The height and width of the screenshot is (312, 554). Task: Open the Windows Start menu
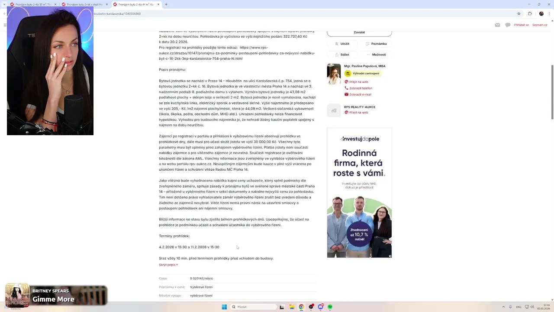224,307
